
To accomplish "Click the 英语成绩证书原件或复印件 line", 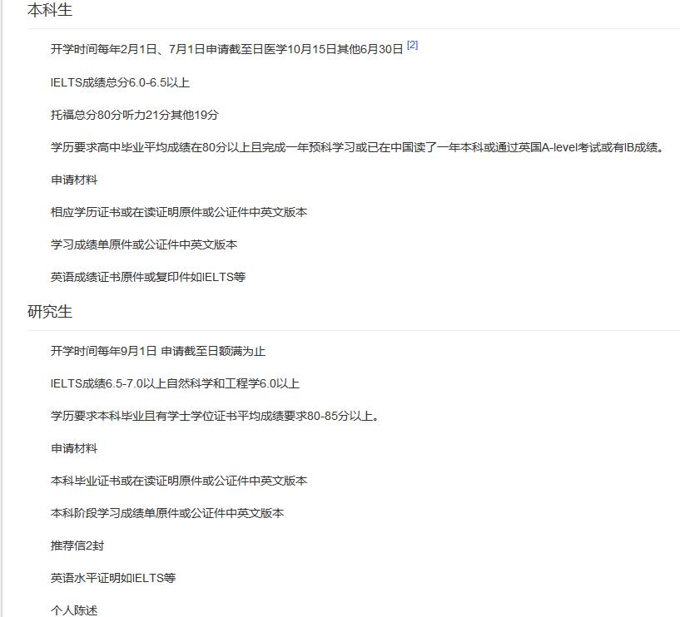I will [148, 277].
